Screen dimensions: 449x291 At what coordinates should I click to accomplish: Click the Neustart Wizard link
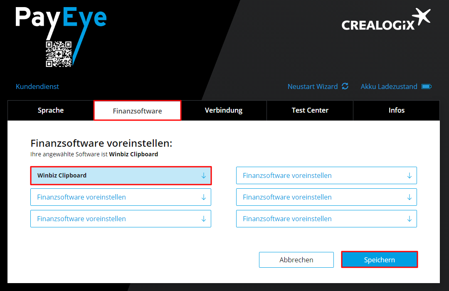click(313, 86)
